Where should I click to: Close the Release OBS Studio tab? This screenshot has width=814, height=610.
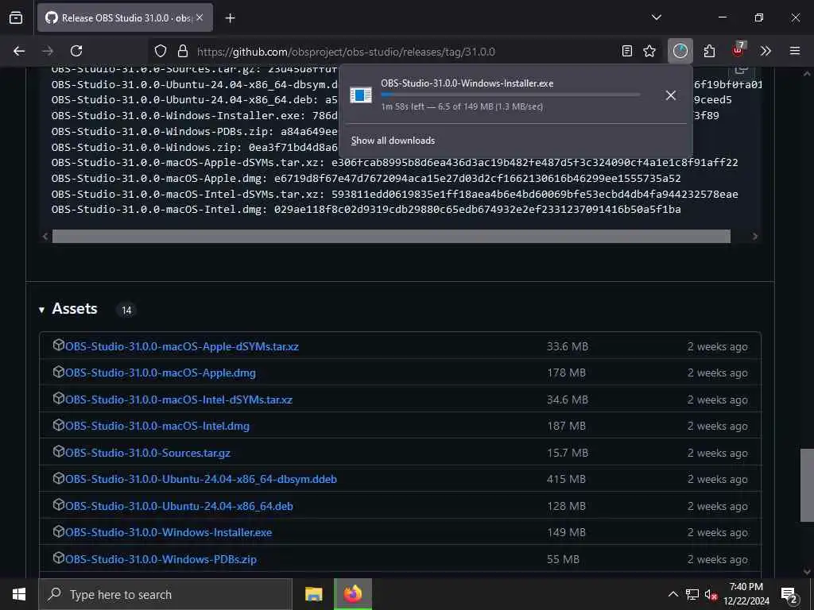pyautogui.click(x=200, y=17)
